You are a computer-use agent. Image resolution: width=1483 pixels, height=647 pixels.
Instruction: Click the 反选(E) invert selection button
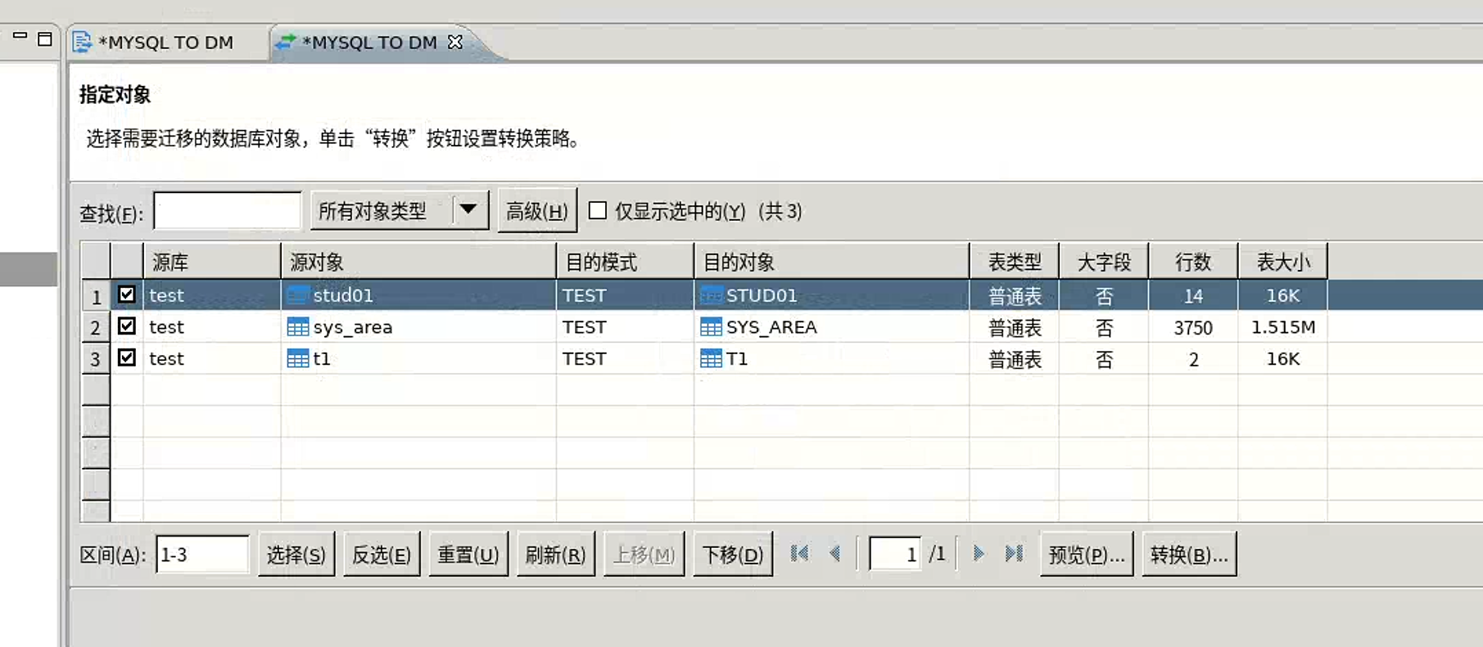pyautogui.click(x=382, y=555)
